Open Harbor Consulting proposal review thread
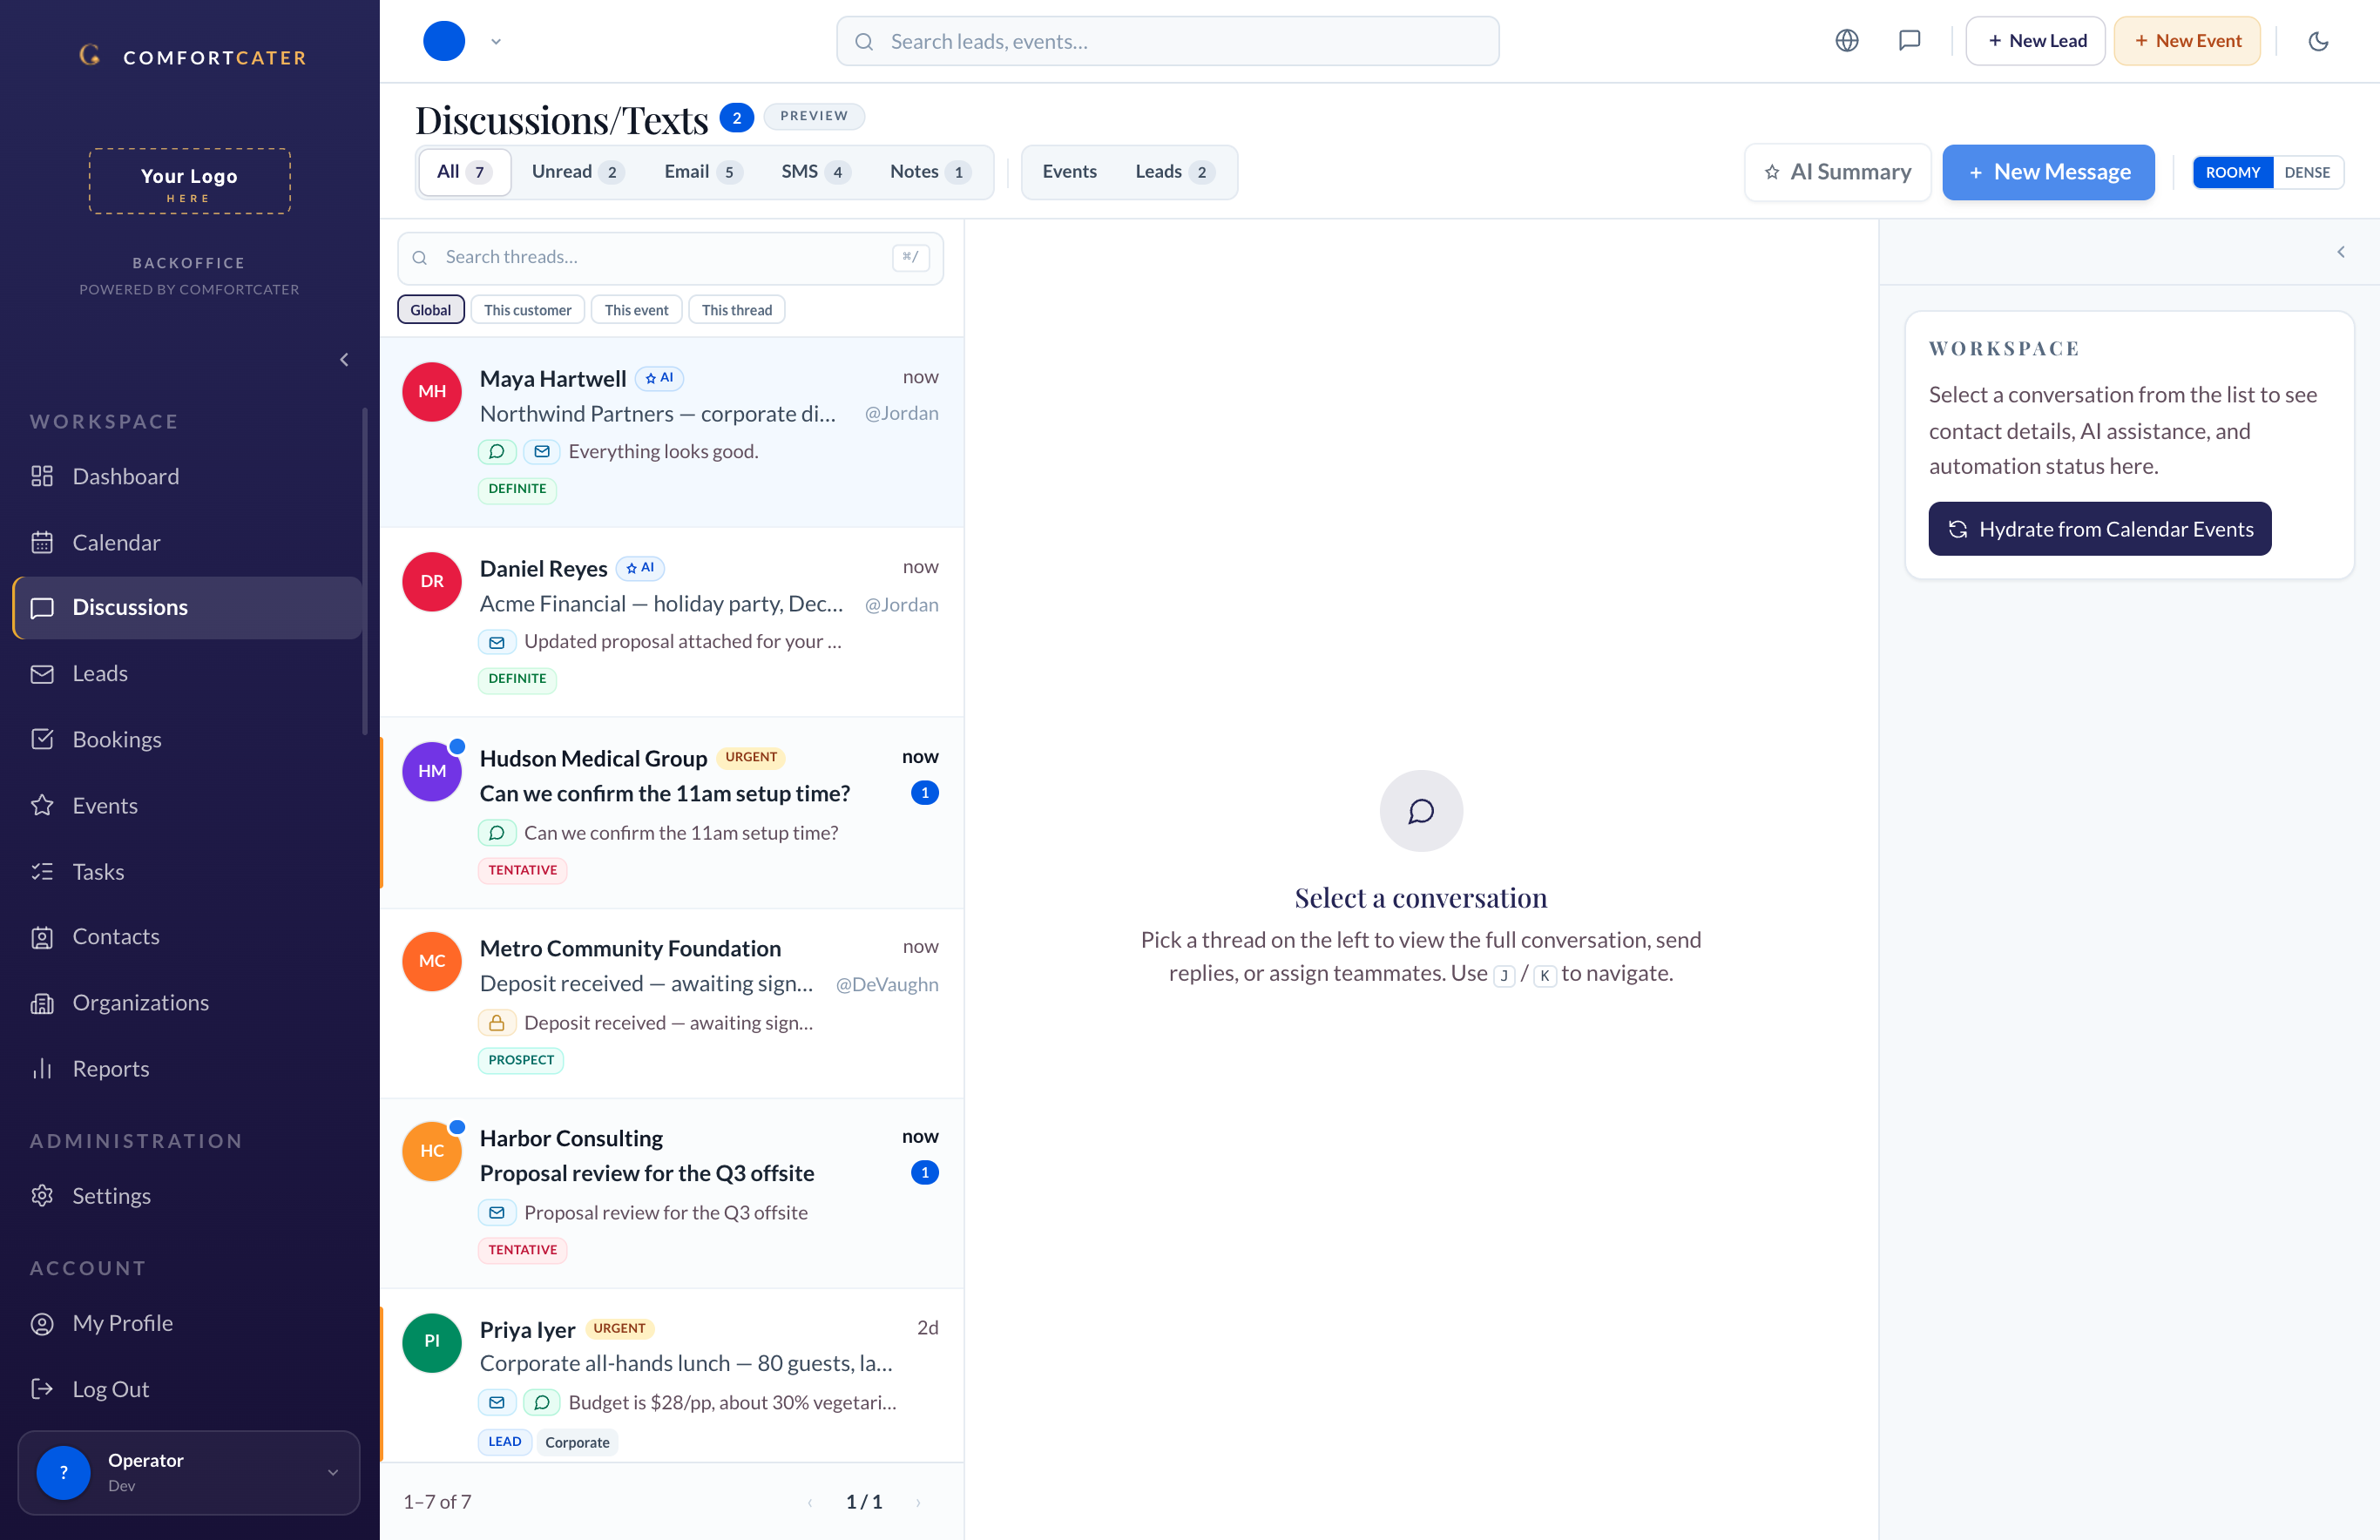 (x=646, y=1173)
